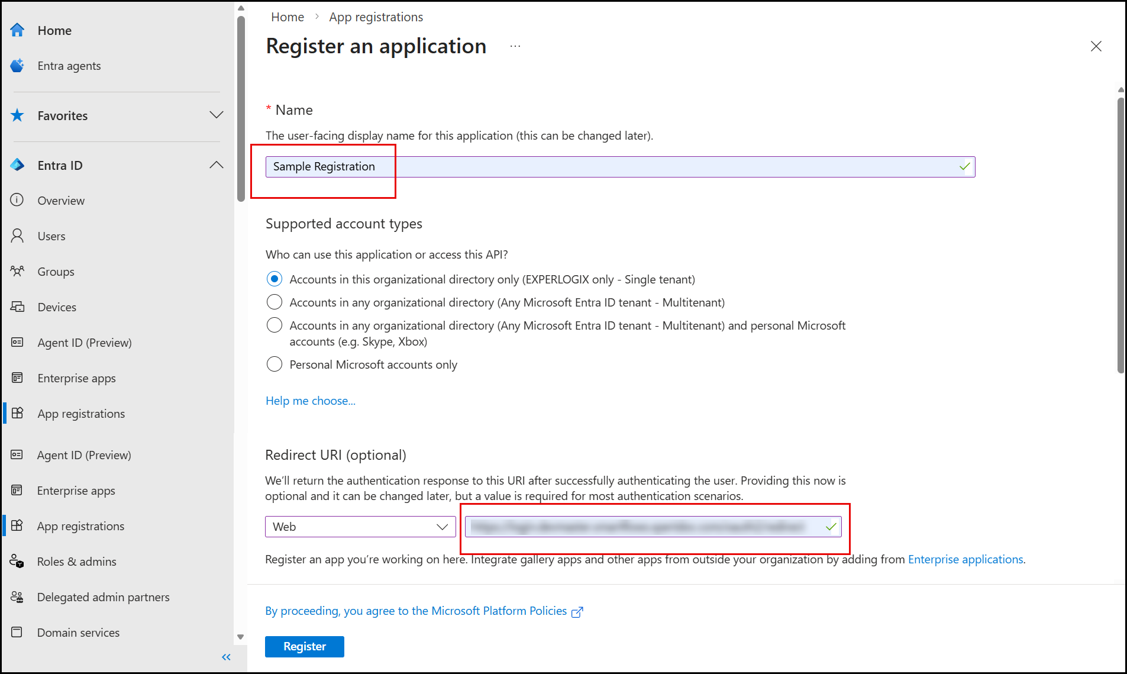Image resolution: width=1127 pixels, height=674 pixels.
Task: Click the Delegated admin partners icon
Action: pos(17,596)
